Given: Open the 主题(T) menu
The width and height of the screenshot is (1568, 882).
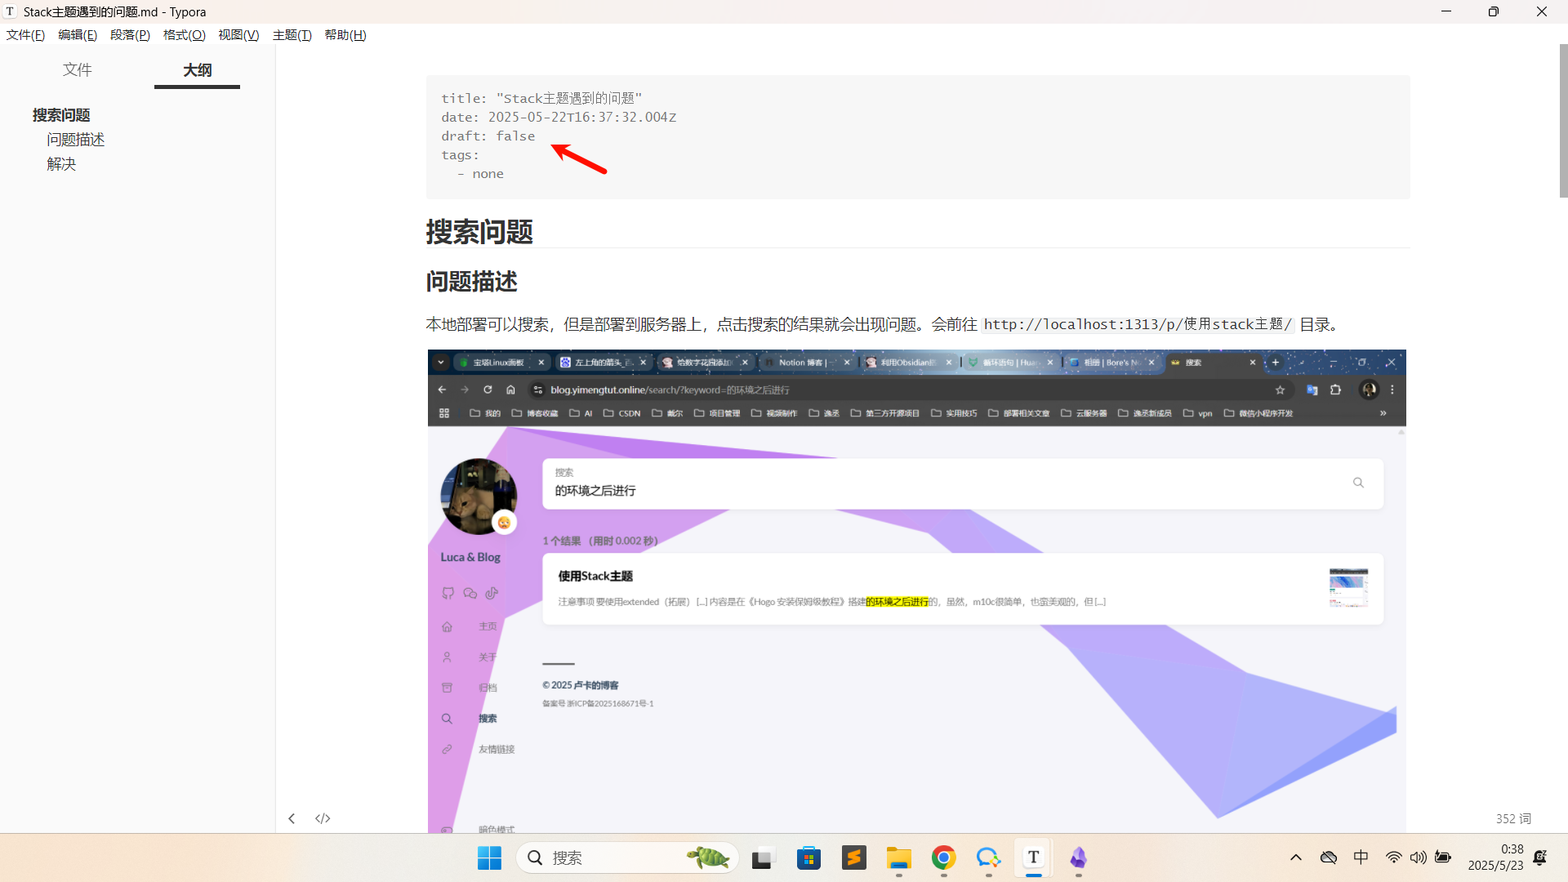Looking at the screenshot, I should [292, 35].
